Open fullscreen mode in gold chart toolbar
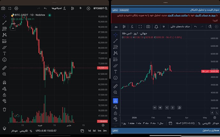 140,27
